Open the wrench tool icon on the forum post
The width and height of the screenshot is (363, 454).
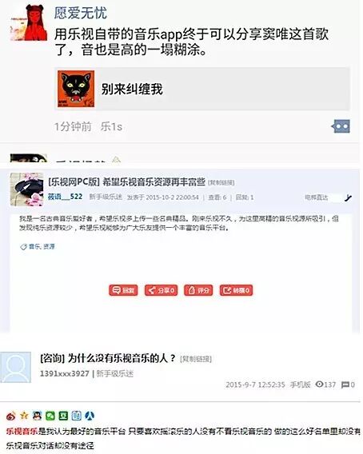(348, 197)
